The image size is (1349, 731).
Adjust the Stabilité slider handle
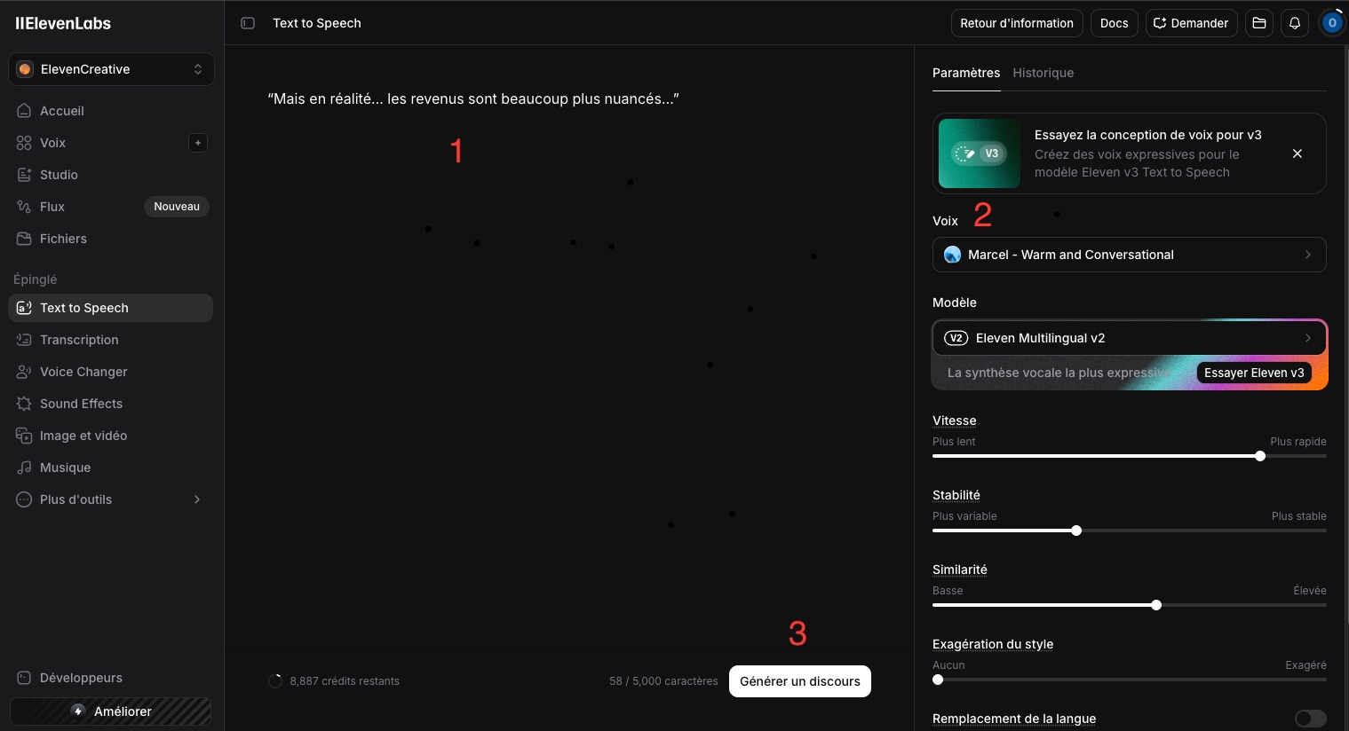(1076, 531)
